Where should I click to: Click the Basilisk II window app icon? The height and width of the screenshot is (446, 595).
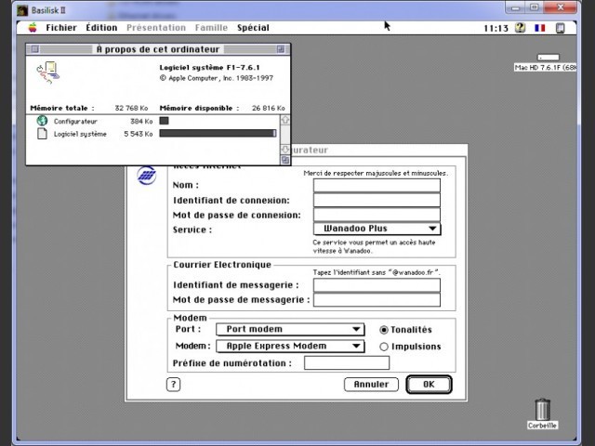[x=22, y=10]
